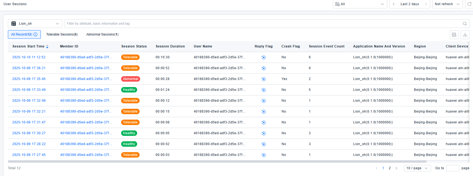
Task: Open the All filter dropdown at top
Action: (x=360, y=4)
